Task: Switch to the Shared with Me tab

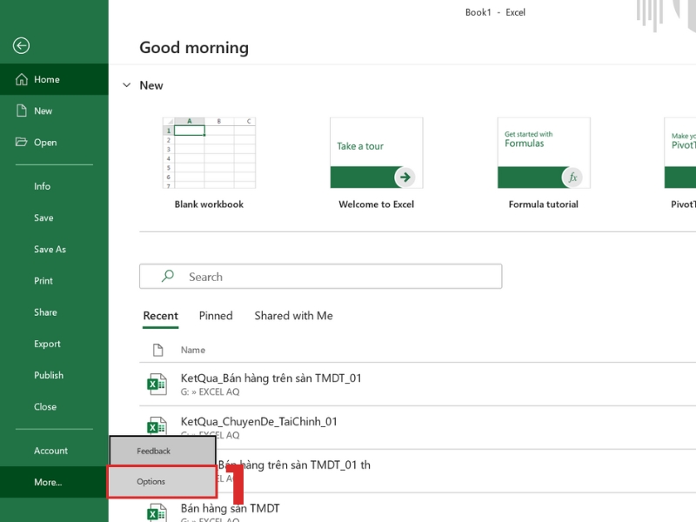Action: click(x=293, y=316)
